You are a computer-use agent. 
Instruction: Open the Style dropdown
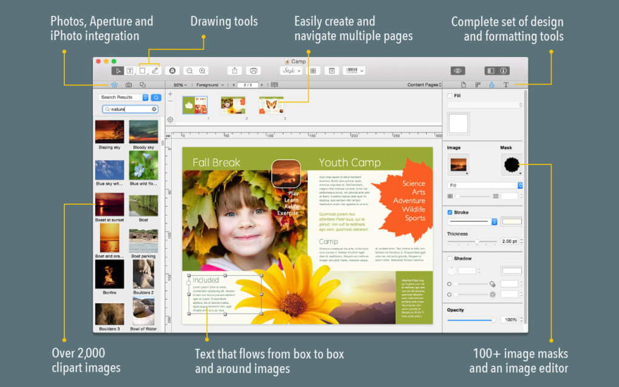[x=291, y=71]
